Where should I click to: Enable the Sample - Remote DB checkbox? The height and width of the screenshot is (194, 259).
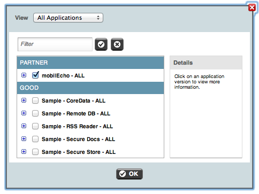(35, 113)
